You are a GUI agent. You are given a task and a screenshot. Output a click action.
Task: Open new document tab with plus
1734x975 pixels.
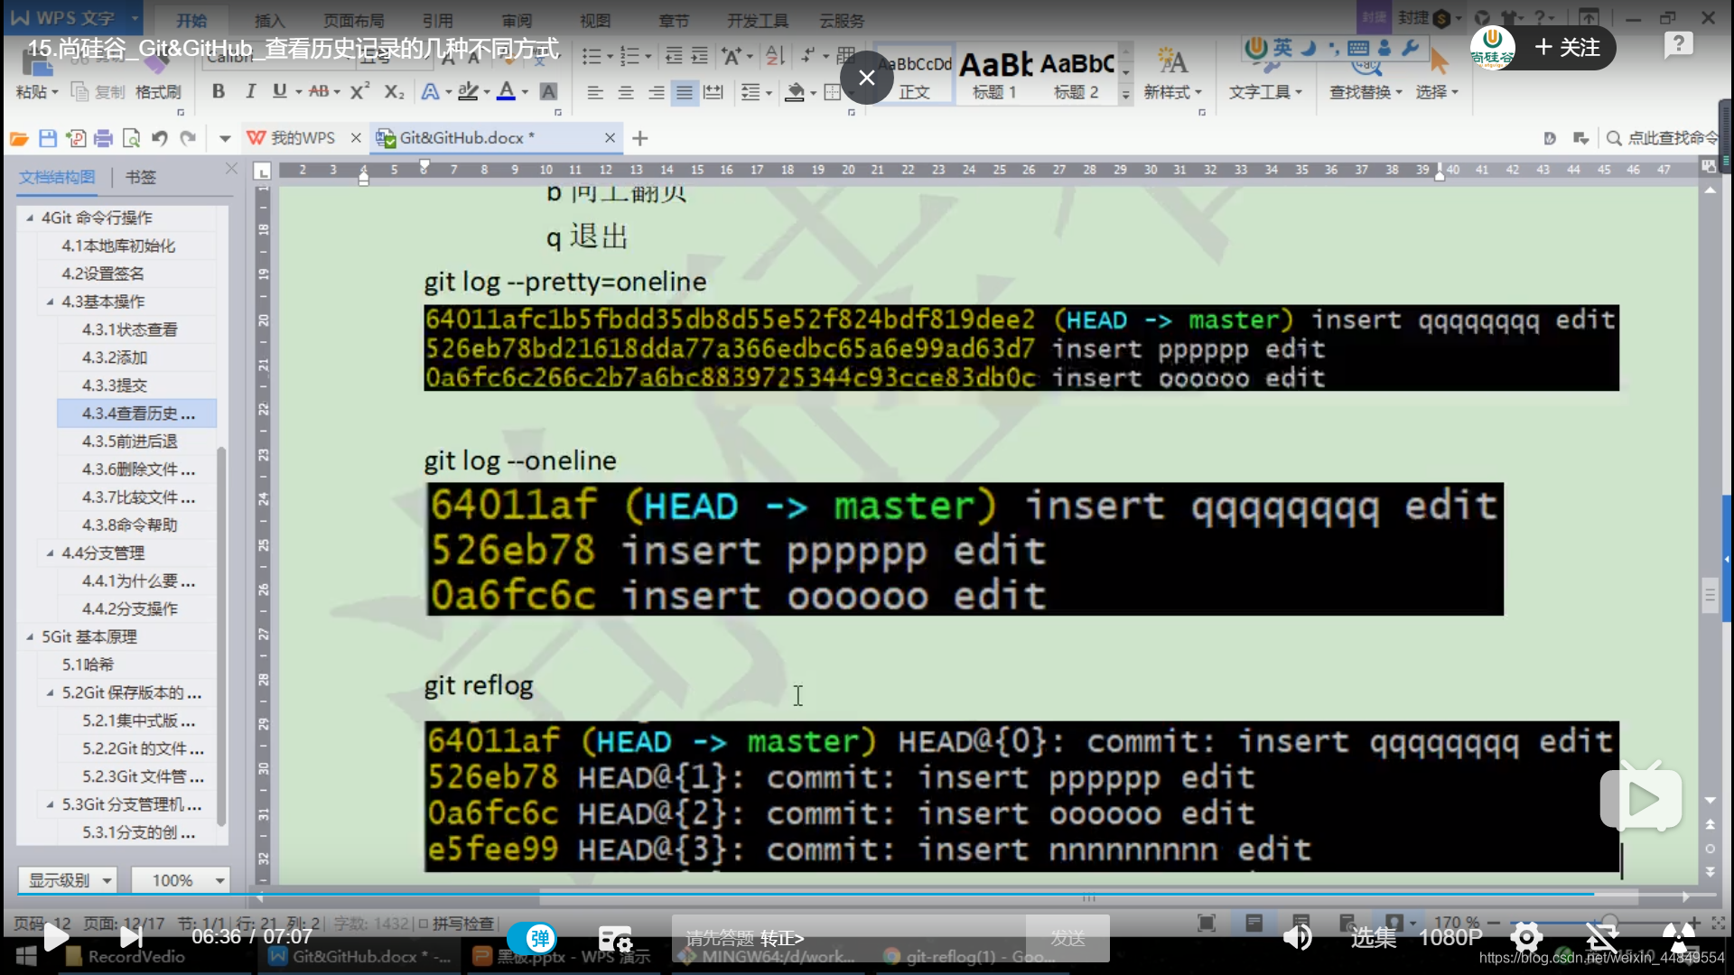(x=640, y=138)
